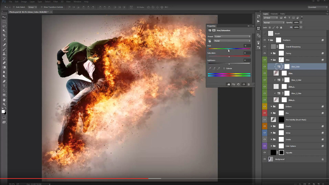Click the Eyedropper tool

point(4,40)
